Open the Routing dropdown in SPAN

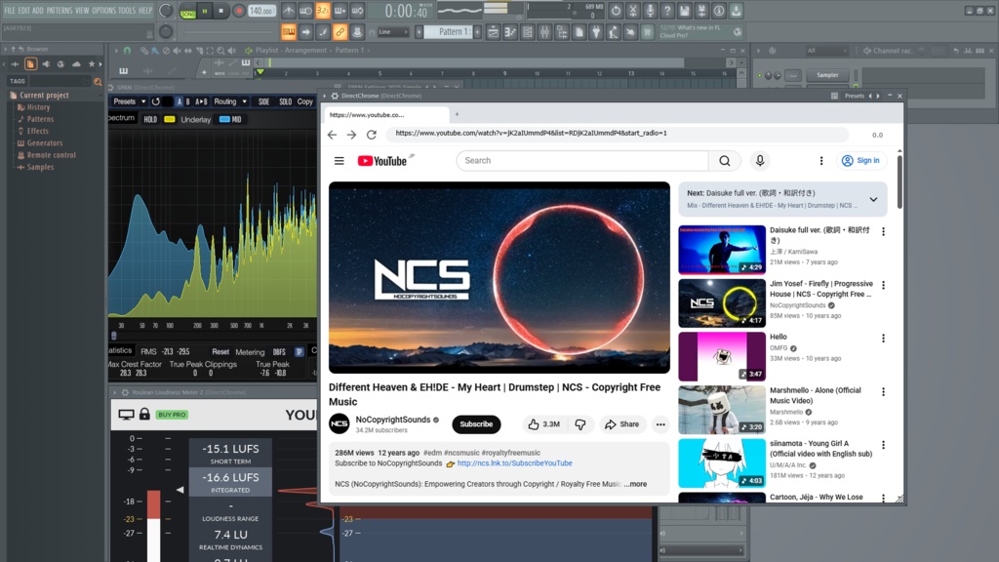coord(227,101)
